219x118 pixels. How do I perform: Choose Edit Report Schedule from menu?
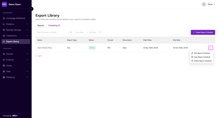pos(201,53)
